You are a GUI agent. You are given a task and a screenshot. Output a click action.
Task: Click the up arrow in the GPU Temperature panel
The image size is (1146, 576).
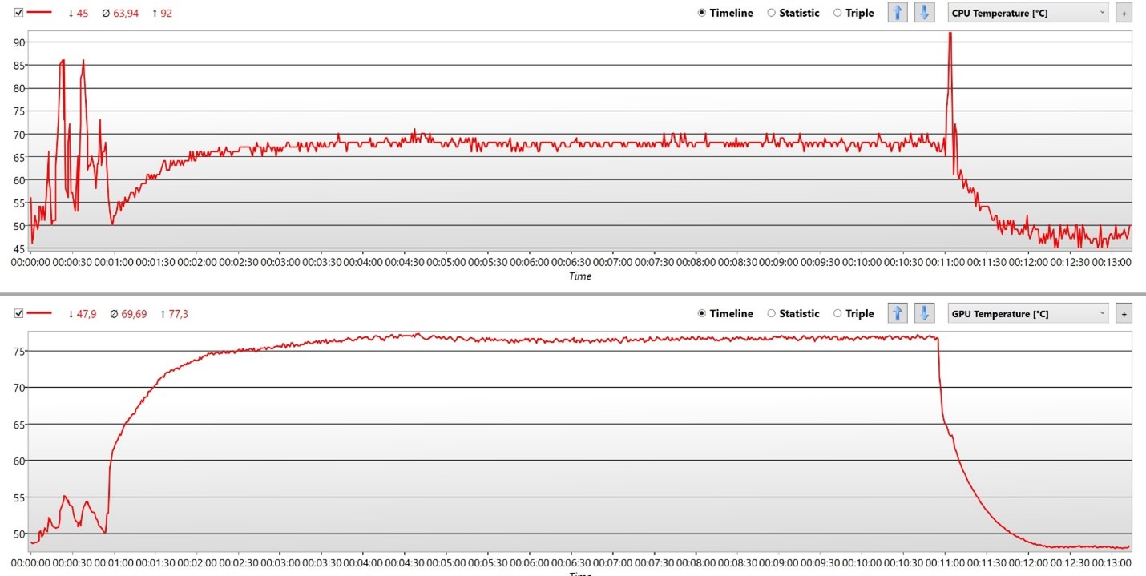(898, 313)
